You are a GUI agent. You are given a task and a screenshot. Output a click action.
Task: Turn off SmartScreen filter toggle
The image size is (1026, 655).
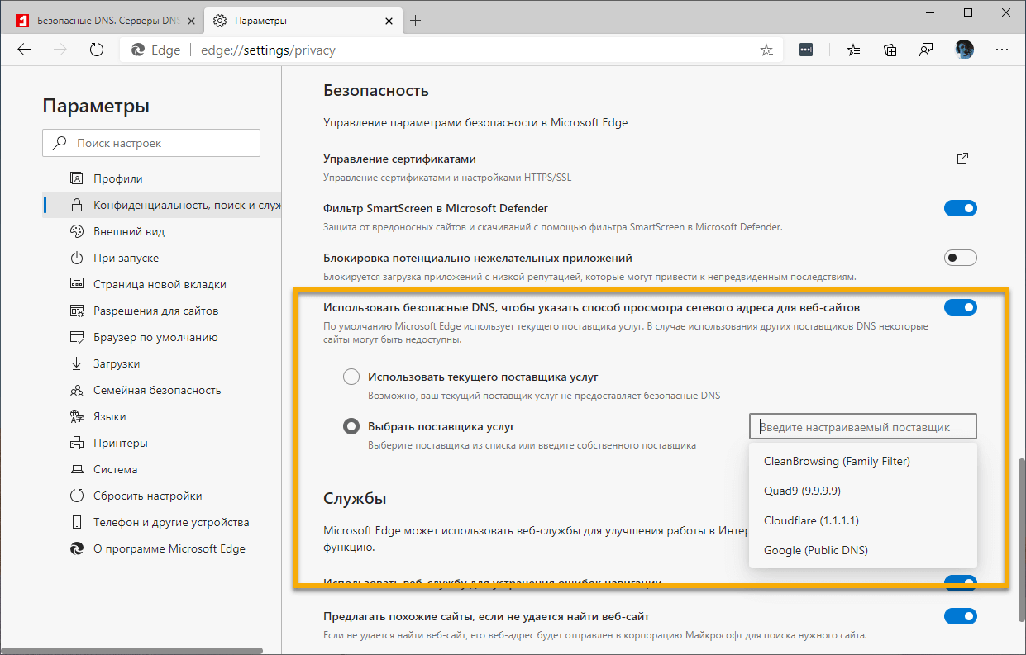point(960,208)
